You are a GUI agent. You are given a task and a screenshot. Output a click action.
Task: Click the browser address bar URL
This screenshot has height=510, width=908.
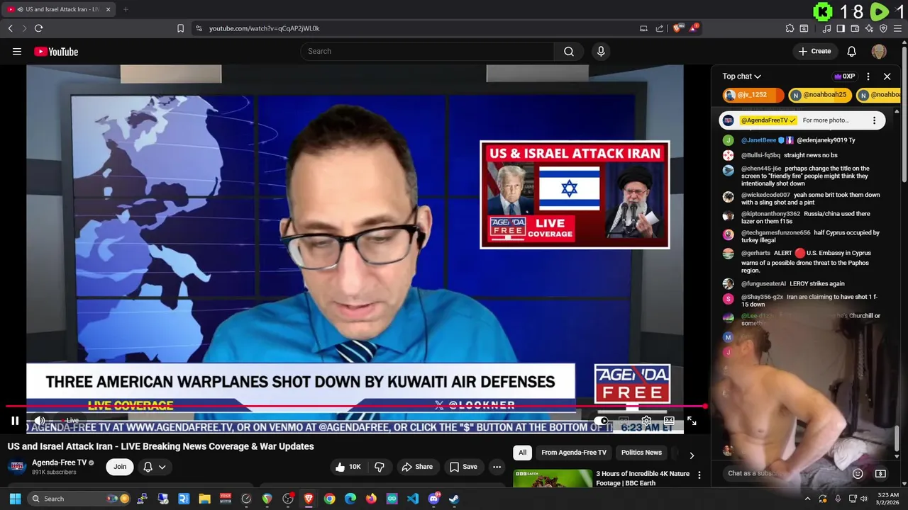pyautogui.click(x=264, y=28)
